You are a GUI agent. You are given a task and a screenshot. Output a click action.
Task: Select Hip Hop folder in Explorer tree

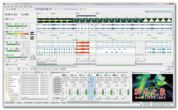[x=10, y=82]
